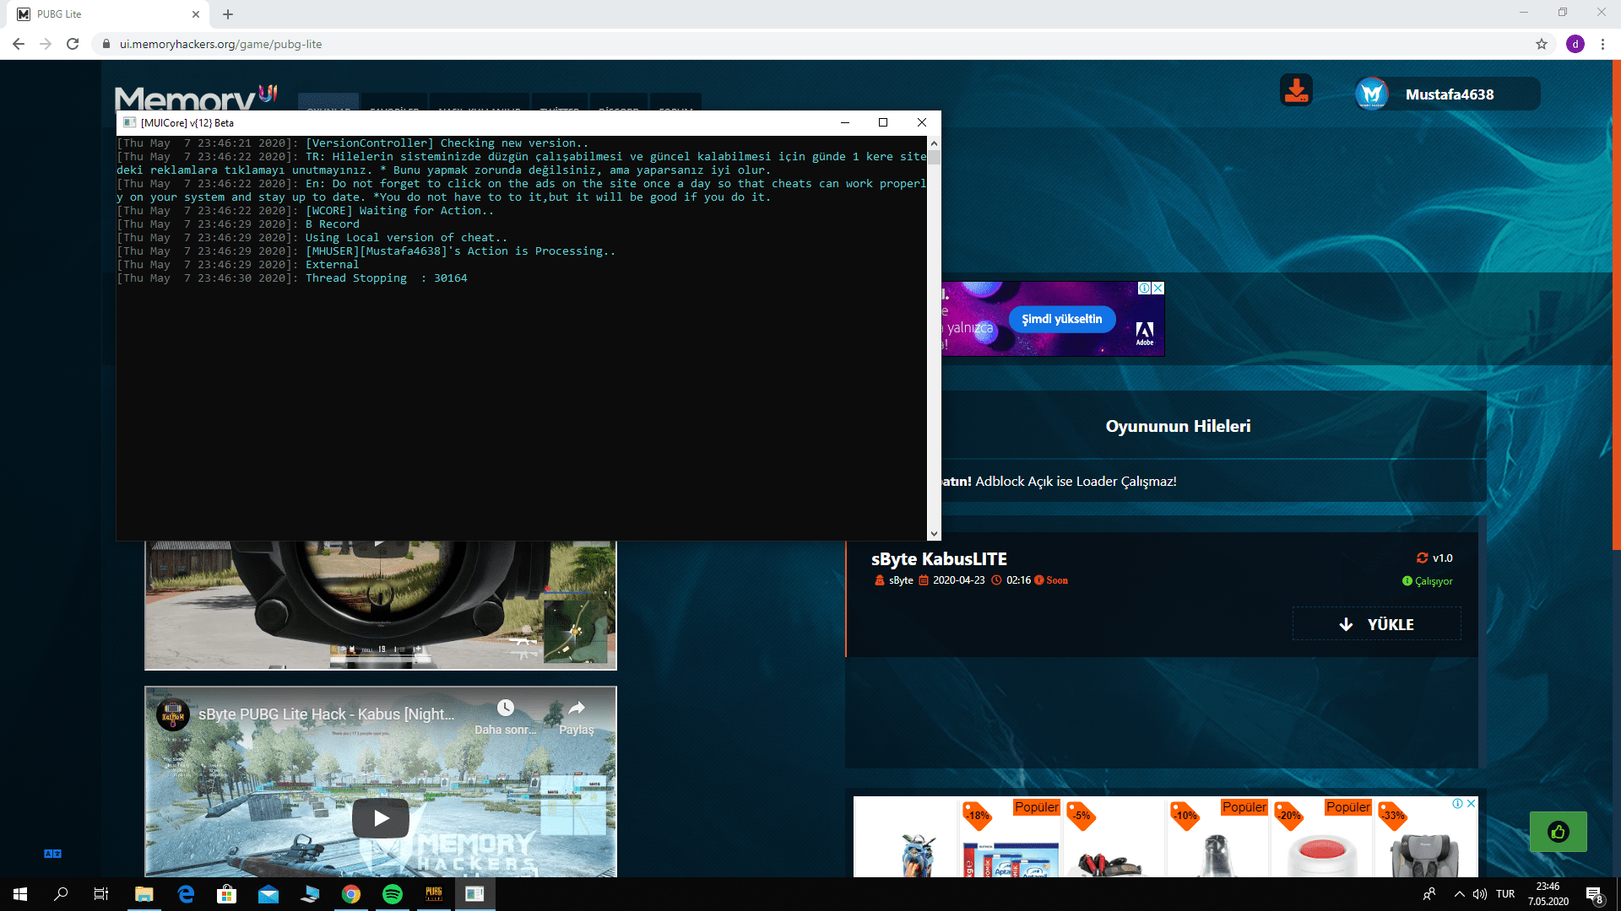Viewport: 1621px width, 911px height.
Task: Click the -33% car seat product in the ad
Action: pos(1426,838)
